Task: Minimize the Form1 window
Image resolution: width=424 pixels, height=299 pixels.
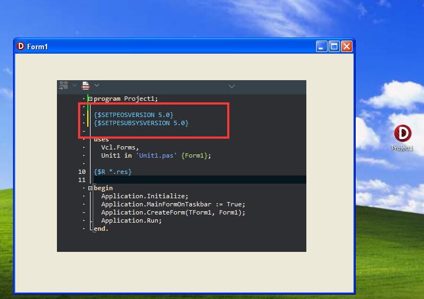Action: [x=322, y=47]
